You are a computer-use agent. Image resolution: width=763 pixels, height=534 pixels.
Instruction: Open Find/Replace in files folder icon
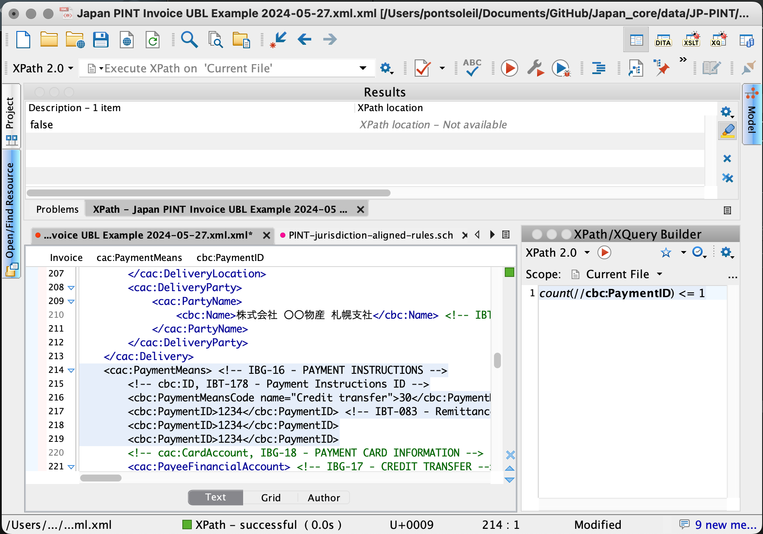[x=241, y=40]
